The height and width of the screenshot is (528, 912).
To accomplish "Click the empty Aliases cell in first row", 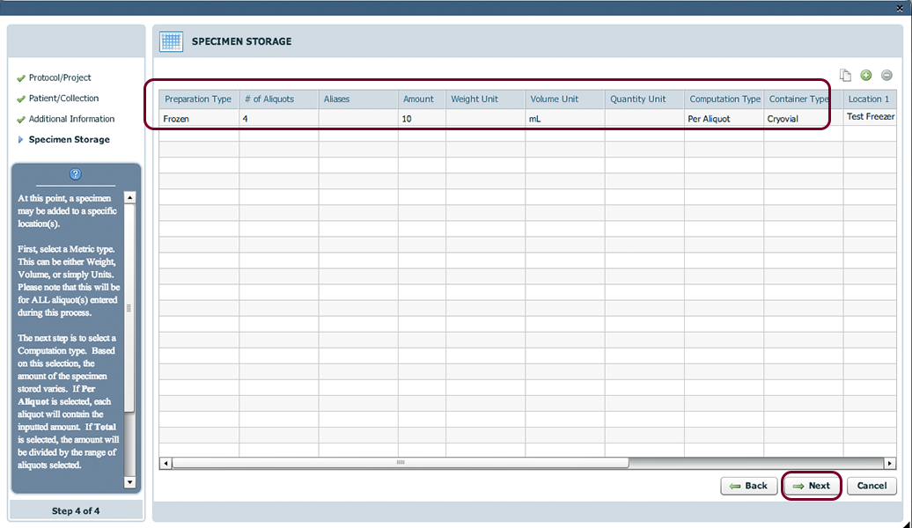I will [x=358, y=119].
